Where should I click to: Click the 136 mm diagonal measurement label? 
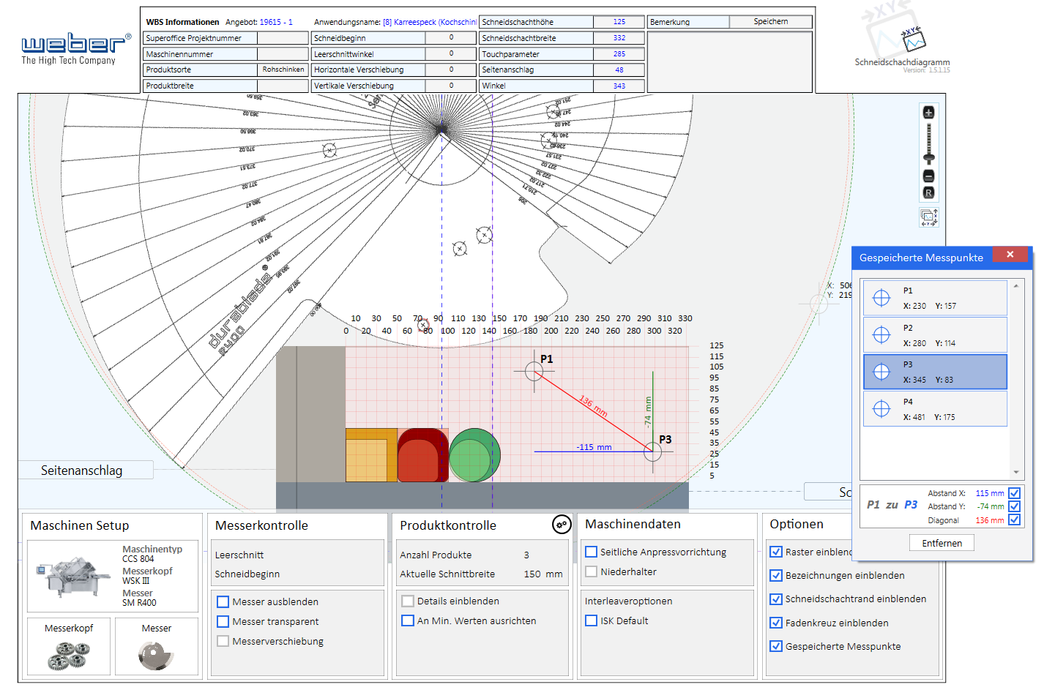593,406
